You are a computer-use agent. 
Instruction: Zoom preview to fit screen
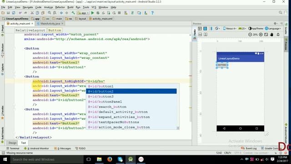coord(266,35)
